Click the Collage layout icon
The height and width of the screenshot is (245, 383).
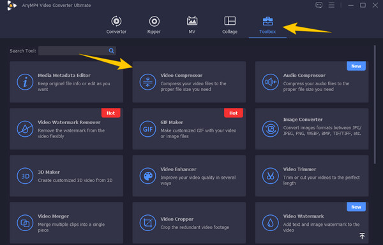230,21
